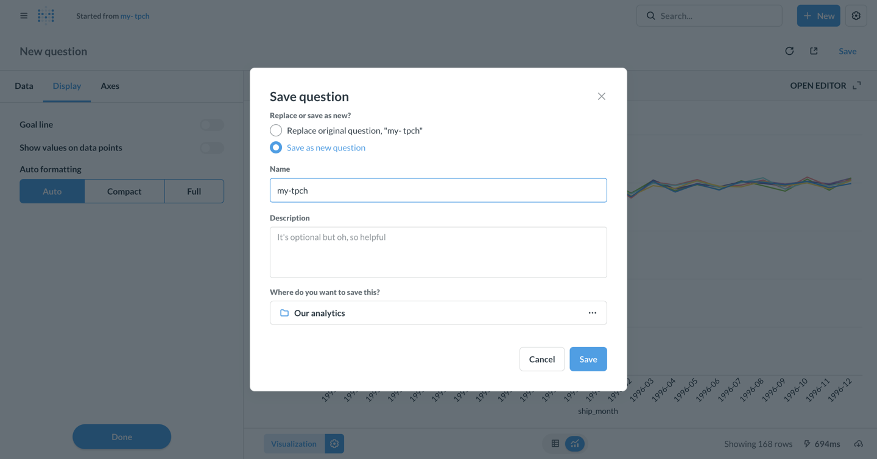
Task: Click the Metabase logo icon
Action: pyautogui.click(x=46, y=16)
